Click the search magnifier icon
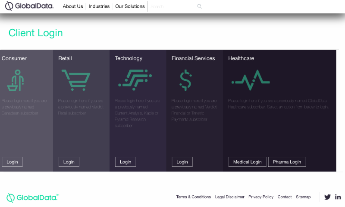 tap(199, 6)
